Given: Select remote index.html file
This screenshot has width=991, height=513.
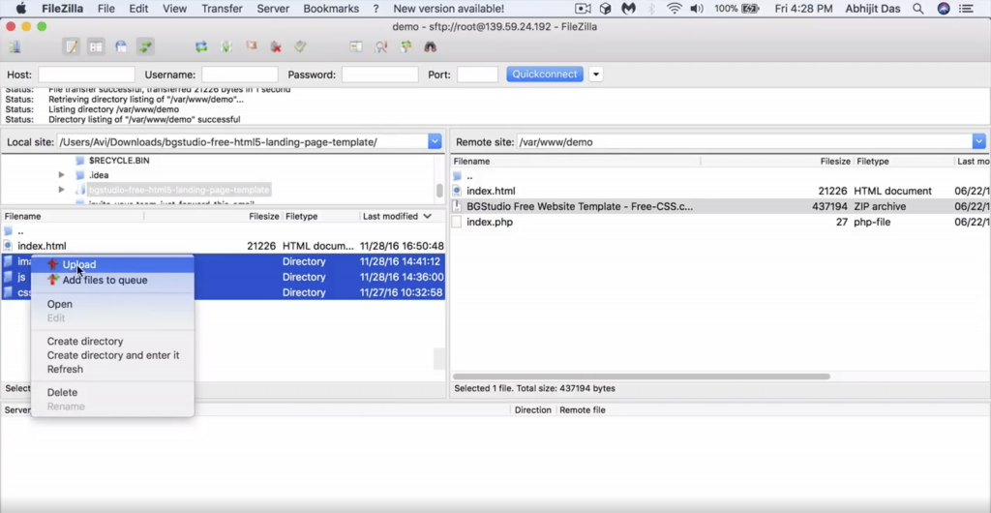Looking at the screenshot, I should pyautogui.click(x=720, y=191).
